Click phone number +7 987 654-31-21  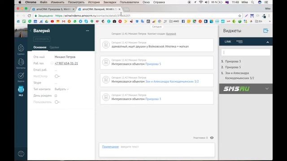[66, 64]
